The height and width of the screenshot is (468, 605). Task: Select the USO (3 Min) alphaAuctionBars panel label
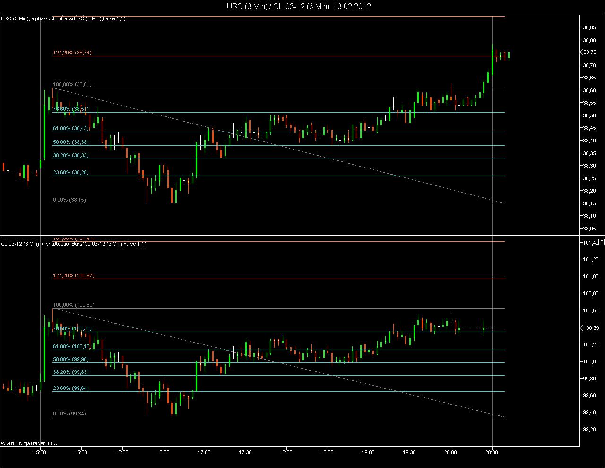[x=63, y=18]
